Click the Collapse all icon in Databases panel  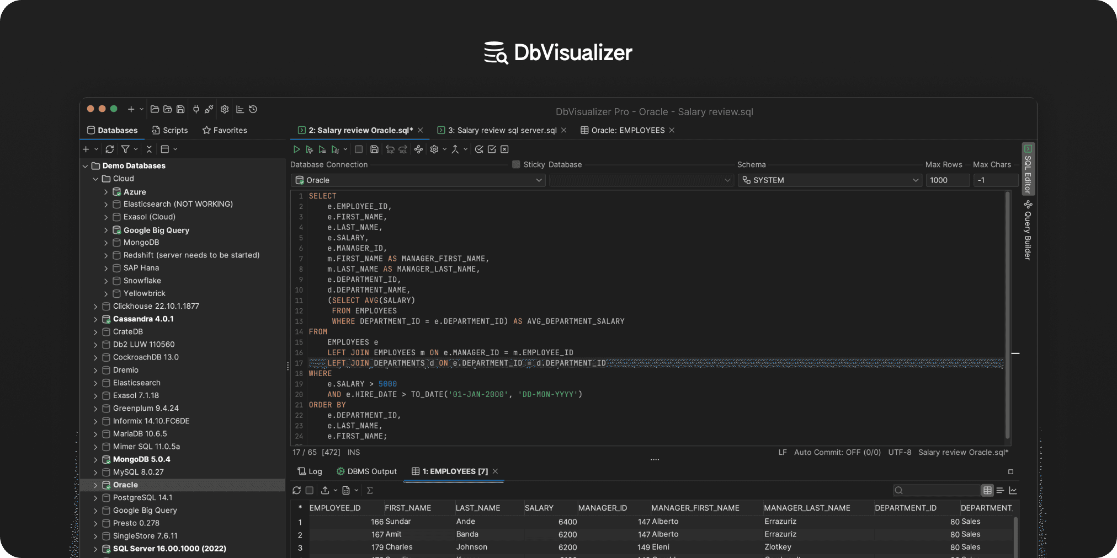point(149,149)
